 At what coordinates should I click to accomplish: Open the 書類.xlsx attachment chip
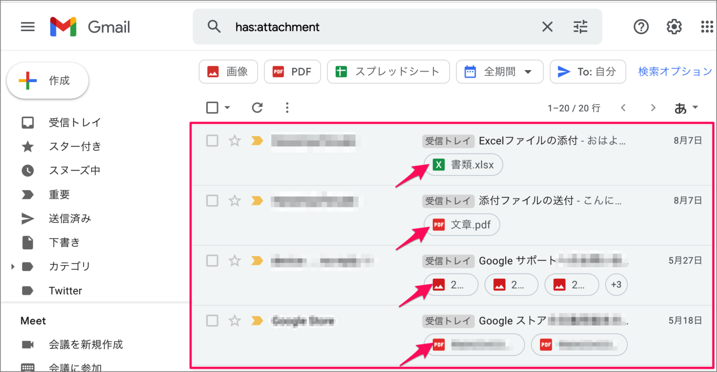(x=463, y=165)
